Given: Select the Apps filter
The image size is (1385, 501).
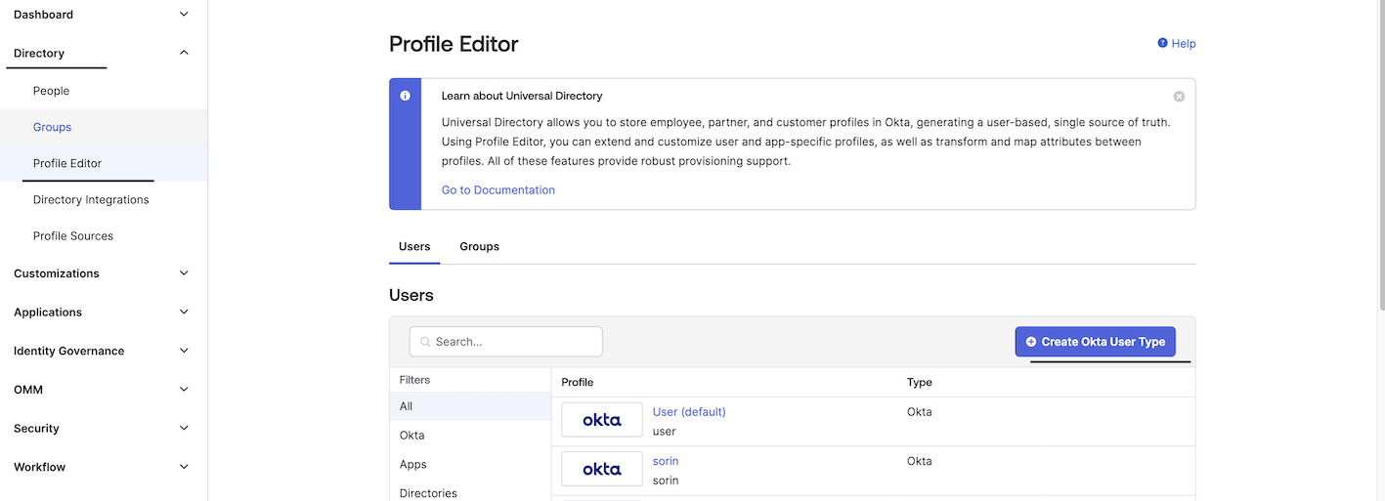Looking at the screenshot, I should (470, 465).
